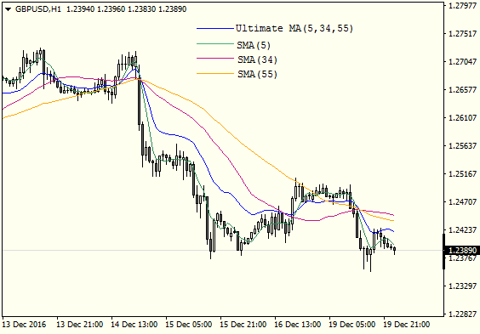Click the magenta SMA(34) legend line sample
Screen dimensions: 480x334
pos(215,58)
